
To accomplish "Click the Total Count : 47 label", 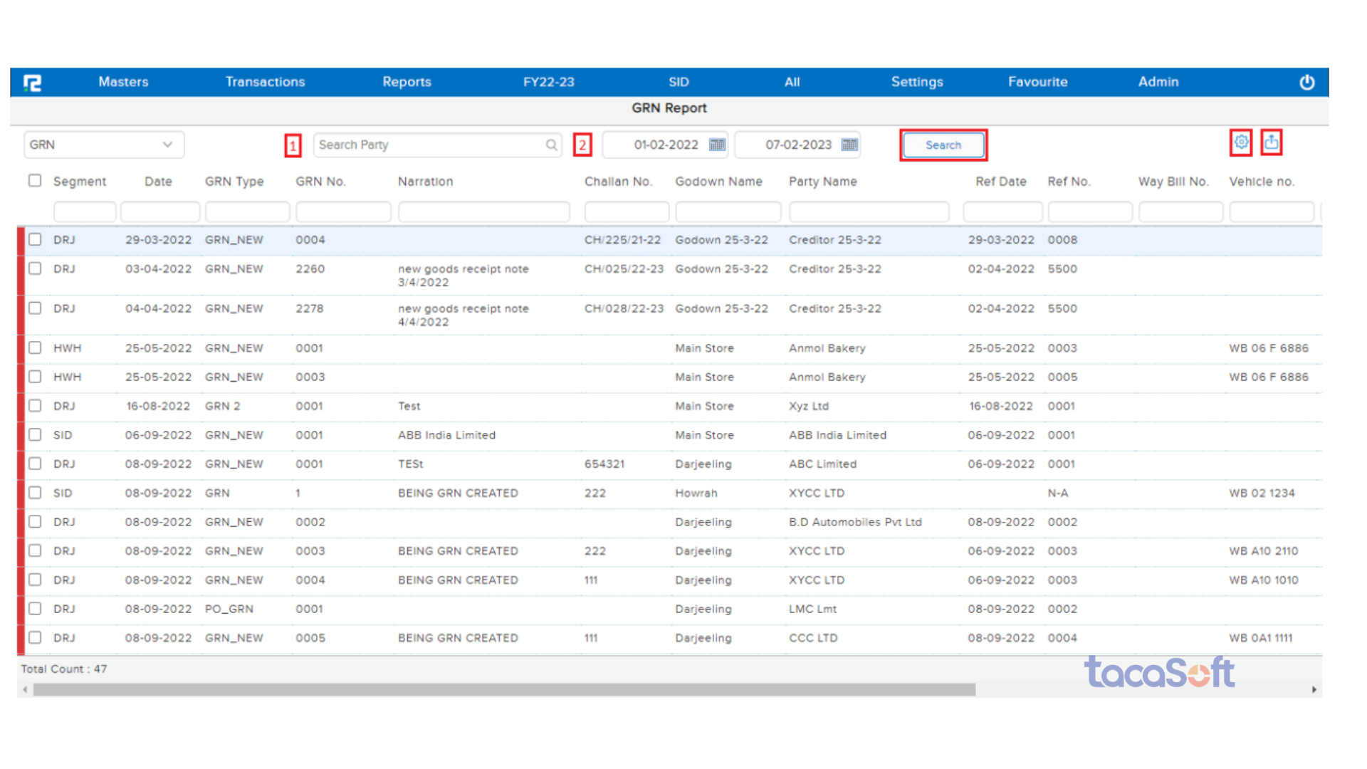I will pos(63,669).
